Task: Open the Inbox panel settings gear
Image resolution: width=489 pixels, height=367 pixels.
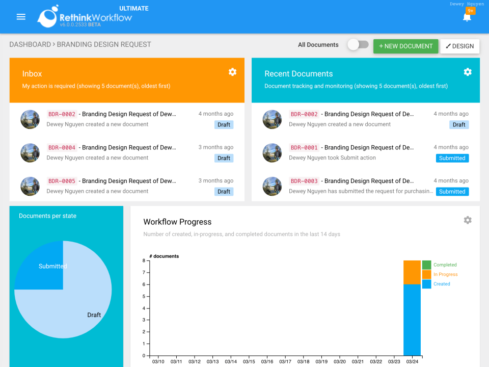Action: point(232,72)
